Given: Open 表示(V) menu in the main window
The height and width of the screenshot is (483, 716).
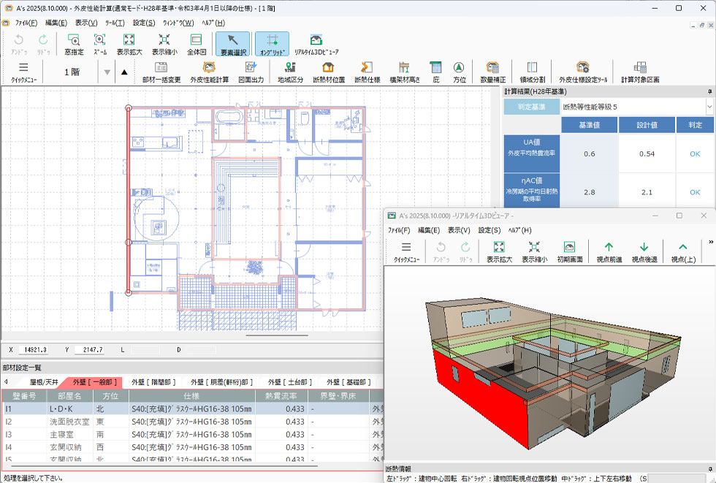Looking at the screenshot, I should [86, 23].
